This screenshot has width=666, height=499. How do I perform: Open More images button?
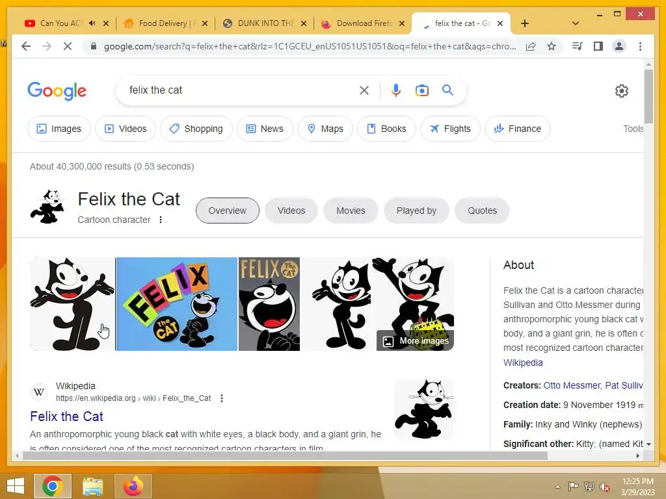pyautogui.click(x=416, y=340)
